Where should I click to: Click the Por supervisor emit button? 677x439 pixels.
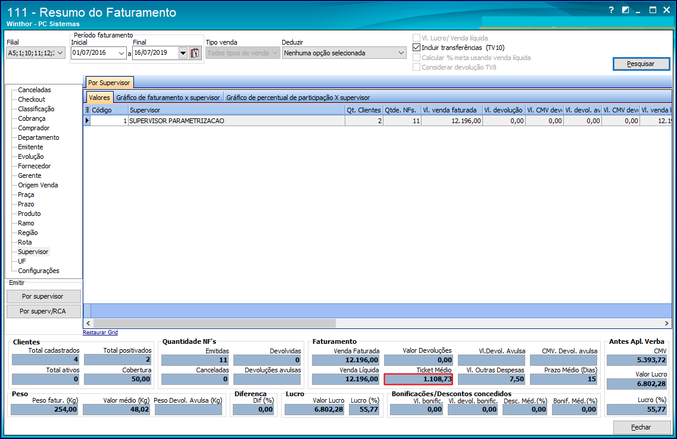tap(43, 296)
